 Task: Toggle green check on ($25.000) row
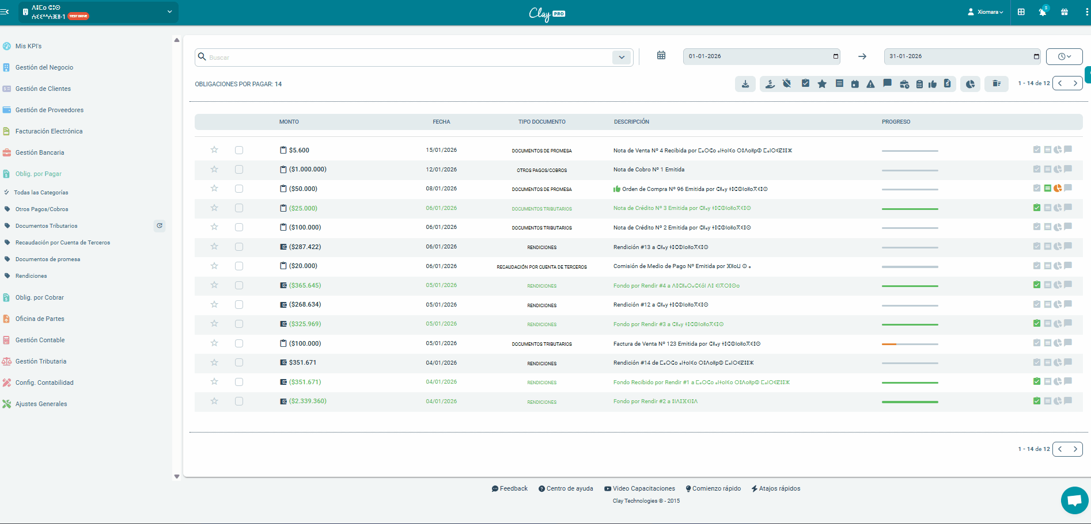[x=1037, y=208]
